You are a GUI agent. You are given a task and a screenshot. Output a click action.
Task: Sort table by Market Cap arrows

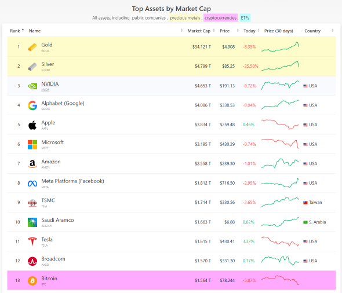pos(214,31)
